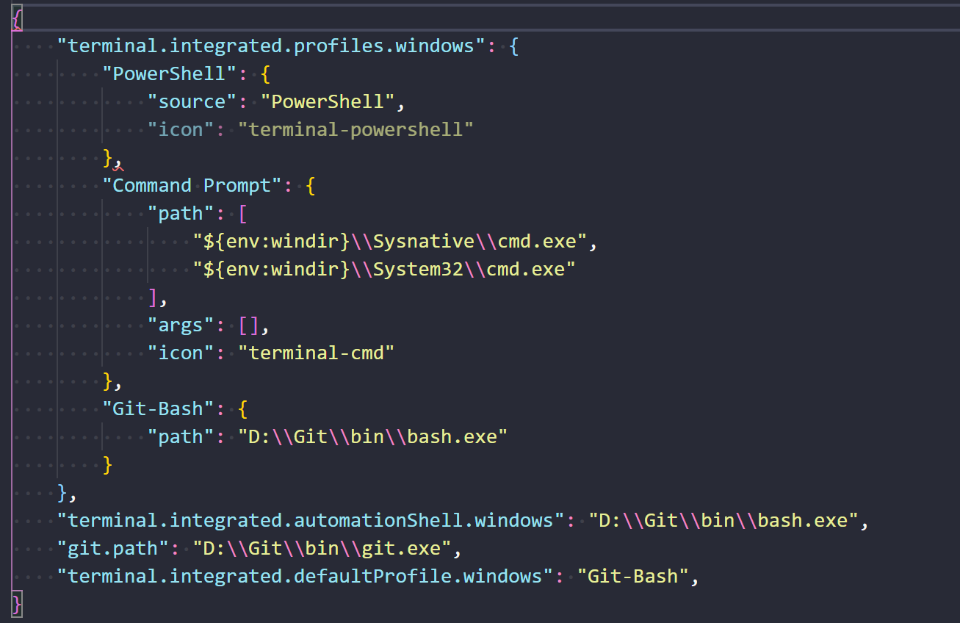Place cursor at the closing brace on last line
Image resolution: width=960 pixels, height=623 pixels.
coord(18,604)
